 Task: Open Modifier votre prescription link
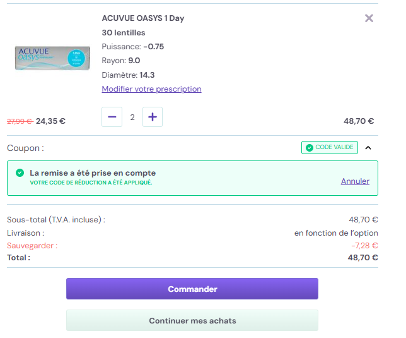coord(151,89)
